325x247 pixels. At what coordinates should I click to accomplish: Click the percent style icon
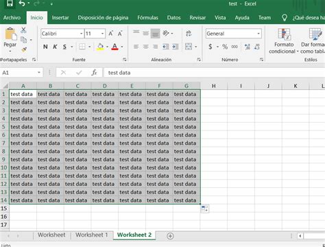[225, 47]
